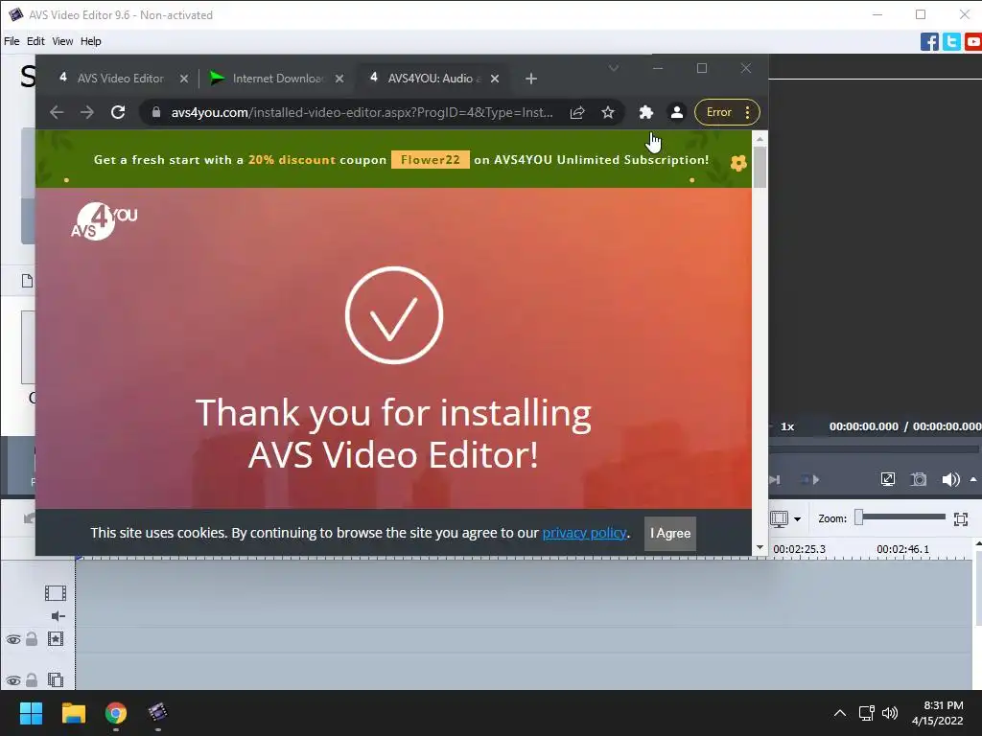Switch to the AVS Video Editor browser tab

coord(120,79)
